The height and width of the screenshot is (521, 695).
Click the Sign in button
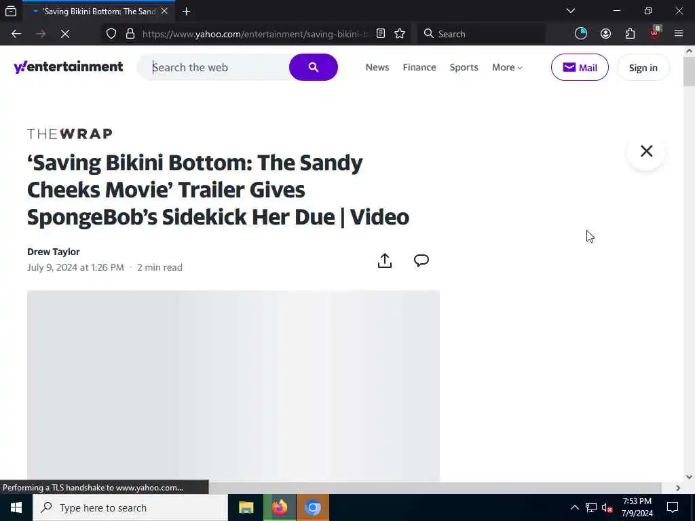click(643, 68)
